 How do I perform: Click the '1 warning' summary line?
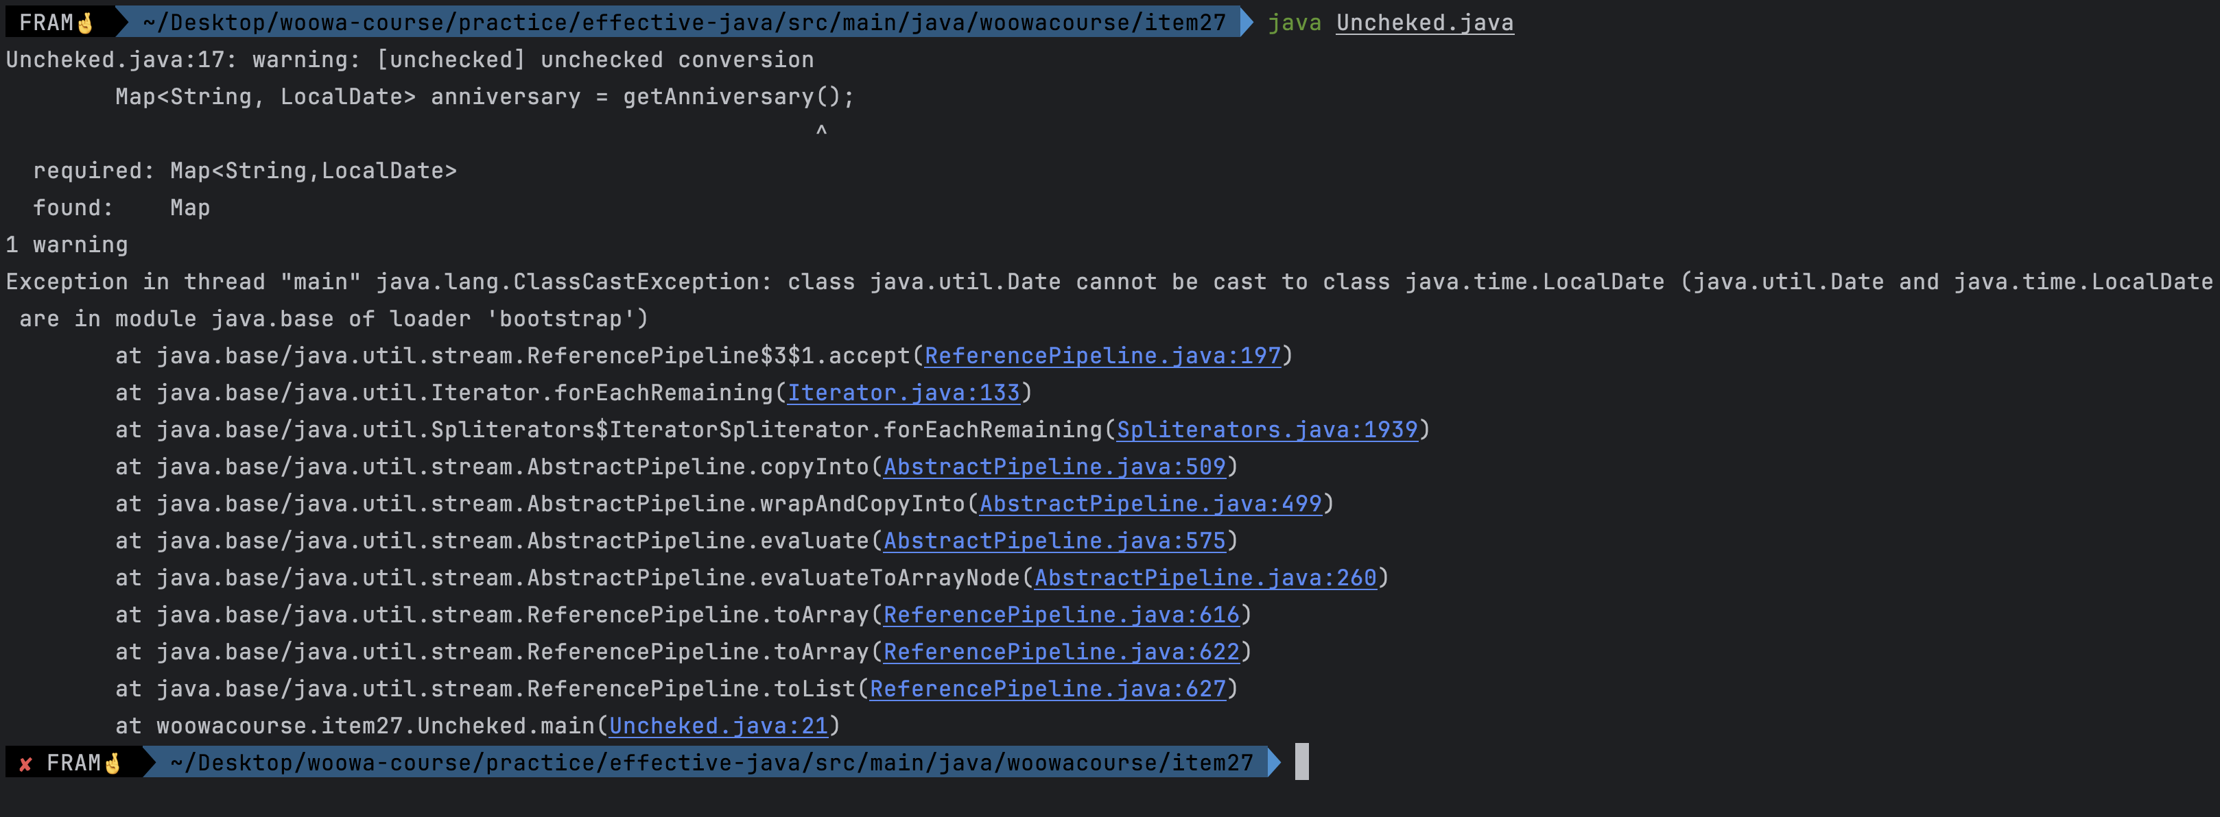[x=67, y=245]
